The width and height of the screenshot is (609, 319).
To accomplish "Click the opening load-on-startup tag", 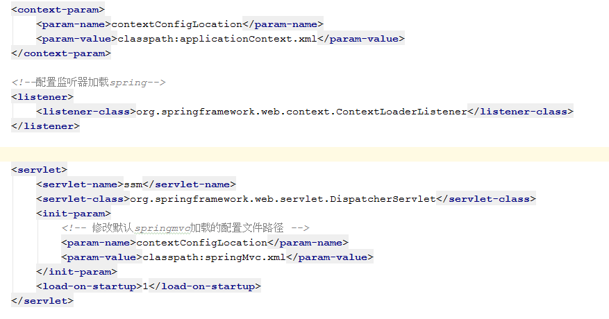I will [89, 286].
